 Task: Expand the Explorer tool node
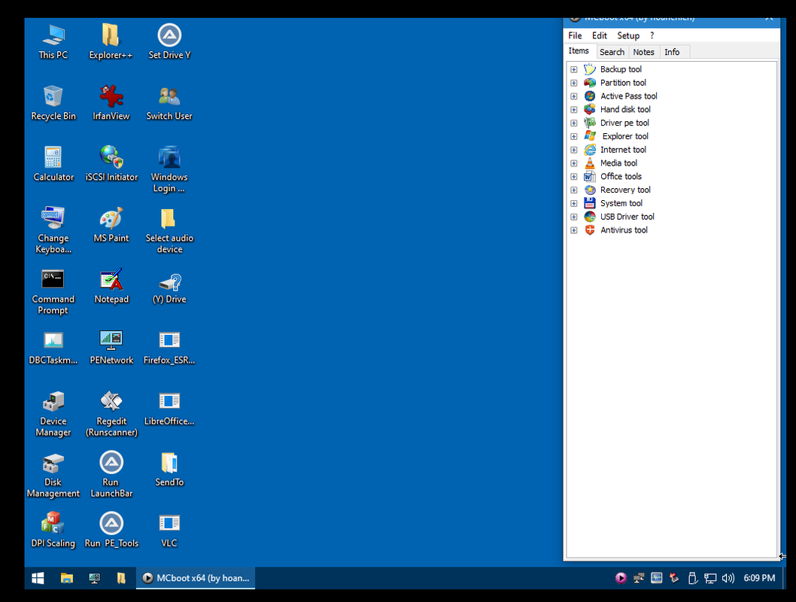[573, 136]
